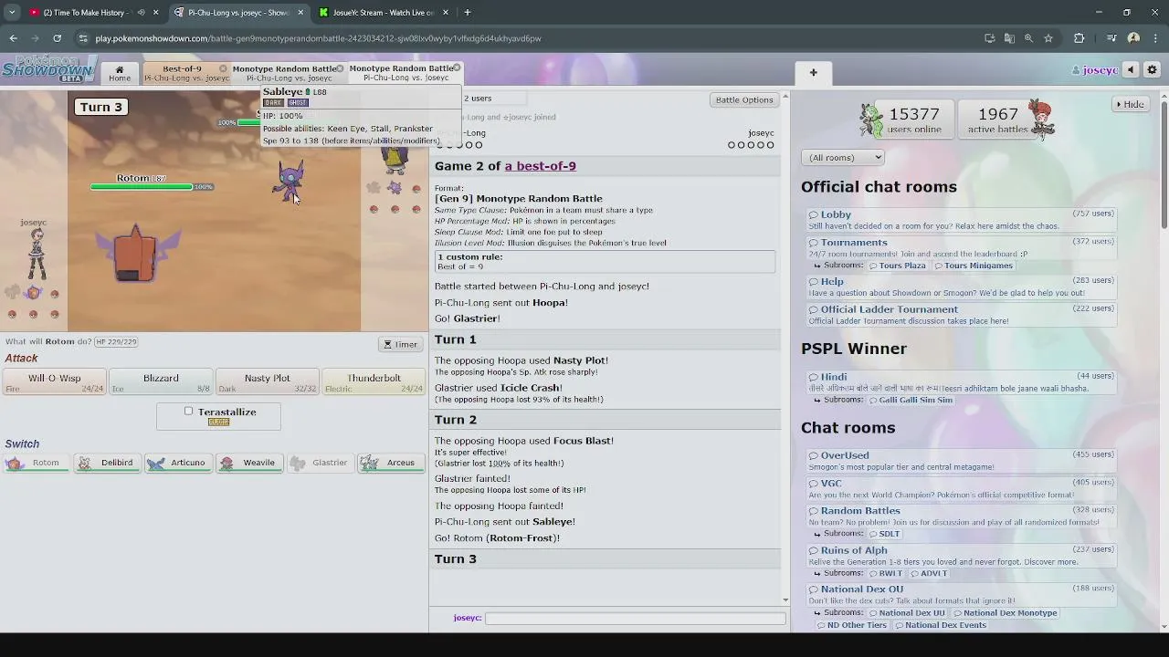The width and height of the screenshot is (1169, 657).
Task: Open media controls icon in browser toolbar
Action: point(1111,38)
